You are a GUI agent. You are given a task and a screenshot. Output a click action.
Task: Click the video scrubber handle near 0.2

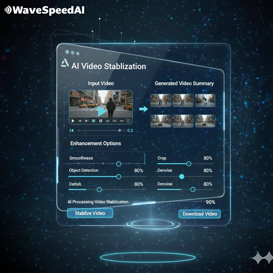[119, 130]
